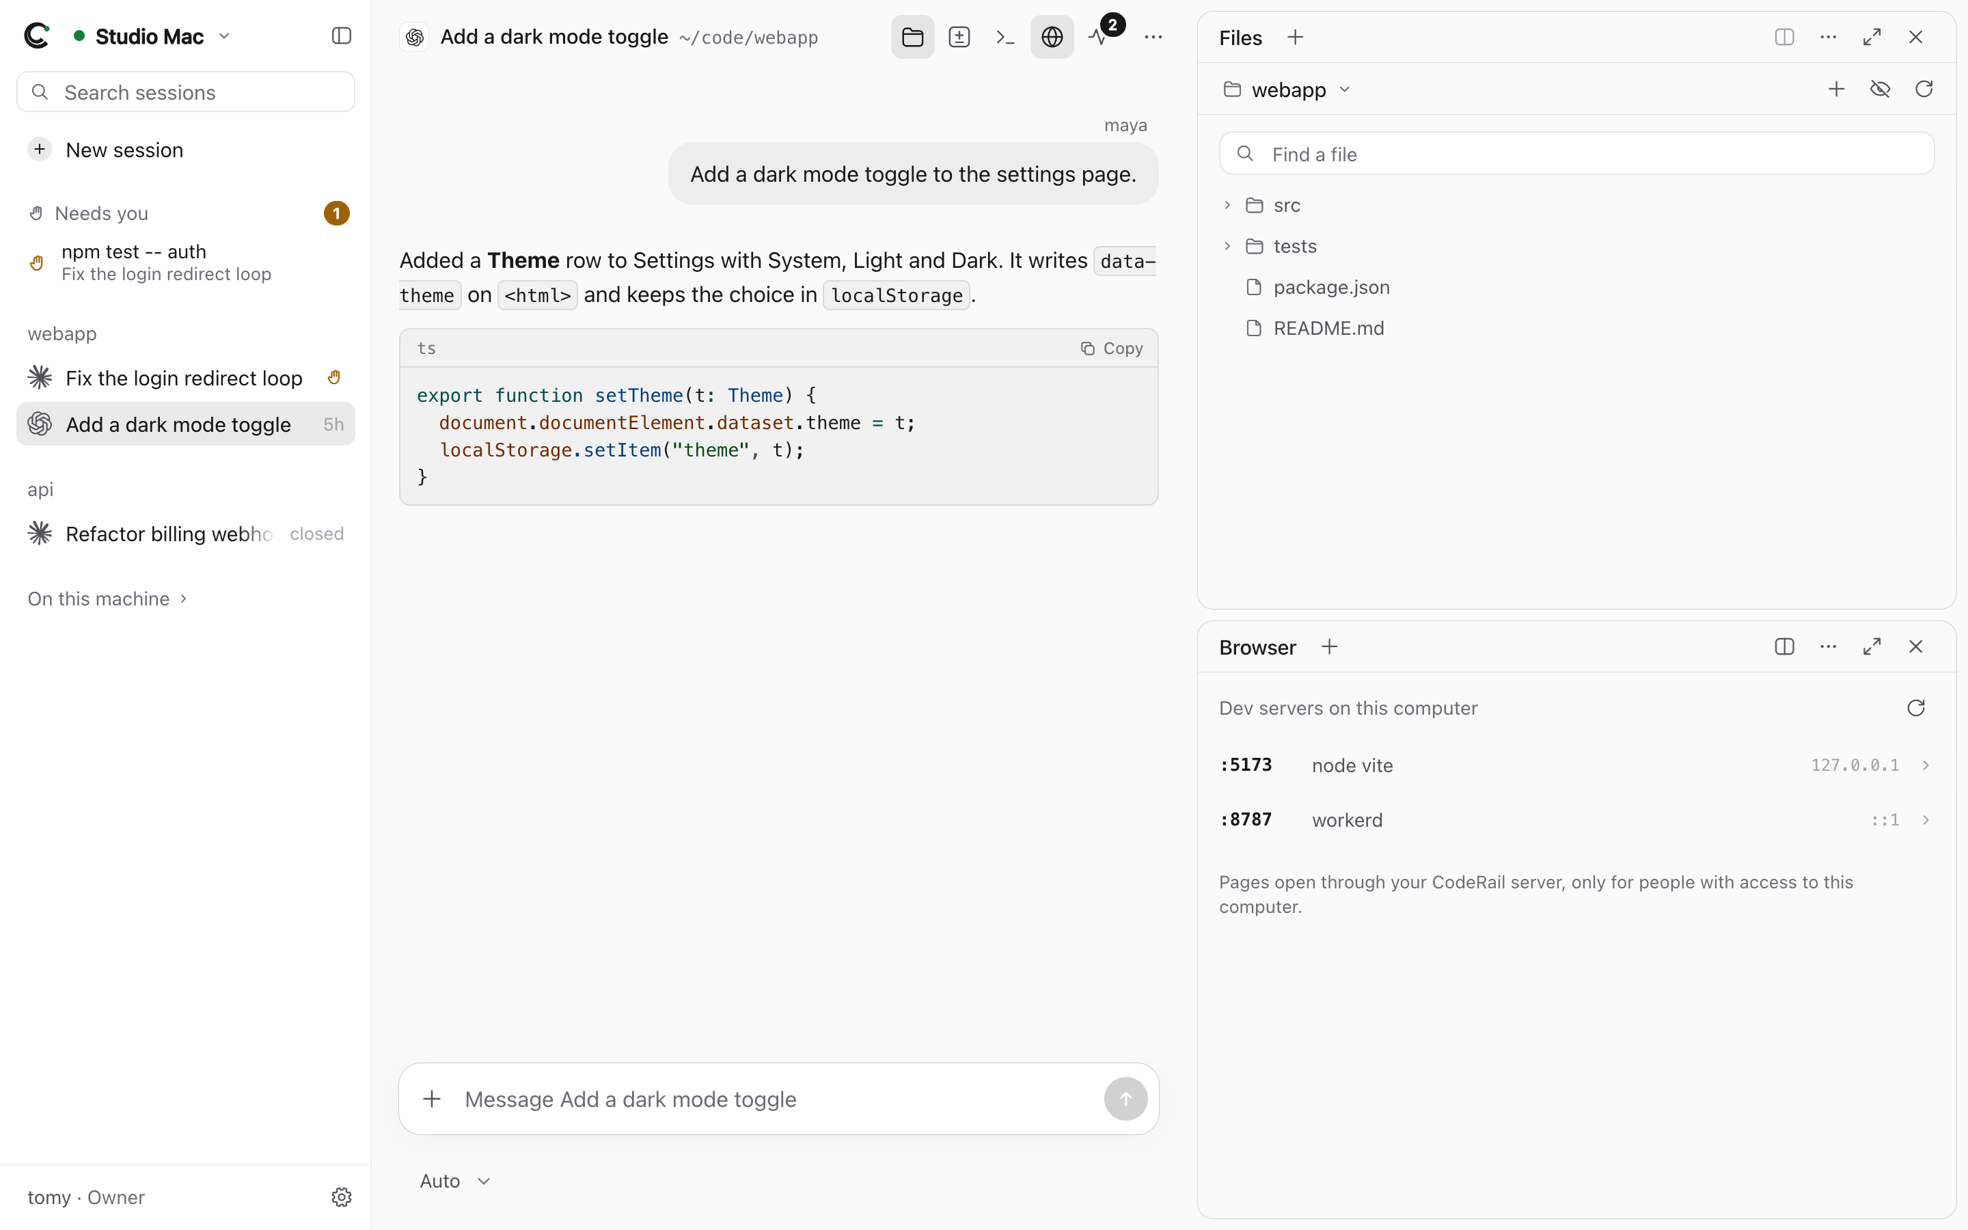Close the Browser panel
The height and width of the screenshot is (1230, 1968).
click(x=1916, y=646)
